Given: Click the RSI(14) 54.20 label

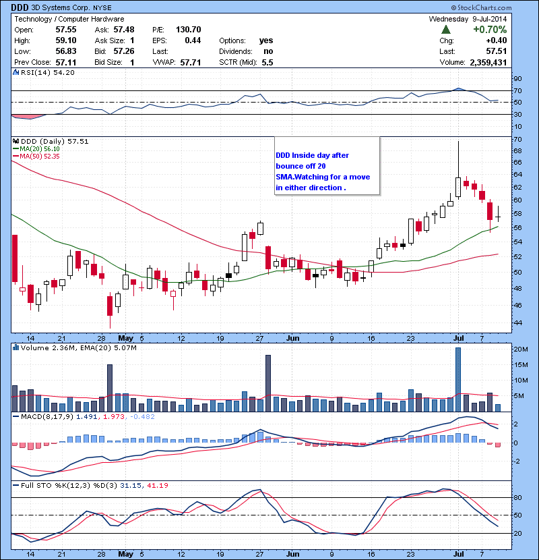Looking at the screenshot, I should (47, 72).
